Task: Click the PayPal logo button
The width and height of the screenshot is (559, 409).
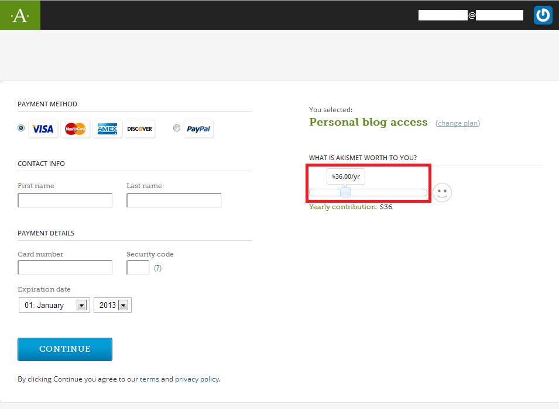Action: click(x=199, y=129)
